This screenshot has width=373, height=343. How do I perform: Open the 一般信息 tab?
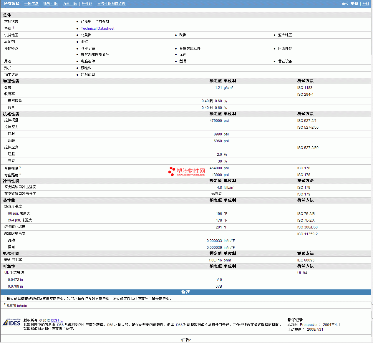31,4
